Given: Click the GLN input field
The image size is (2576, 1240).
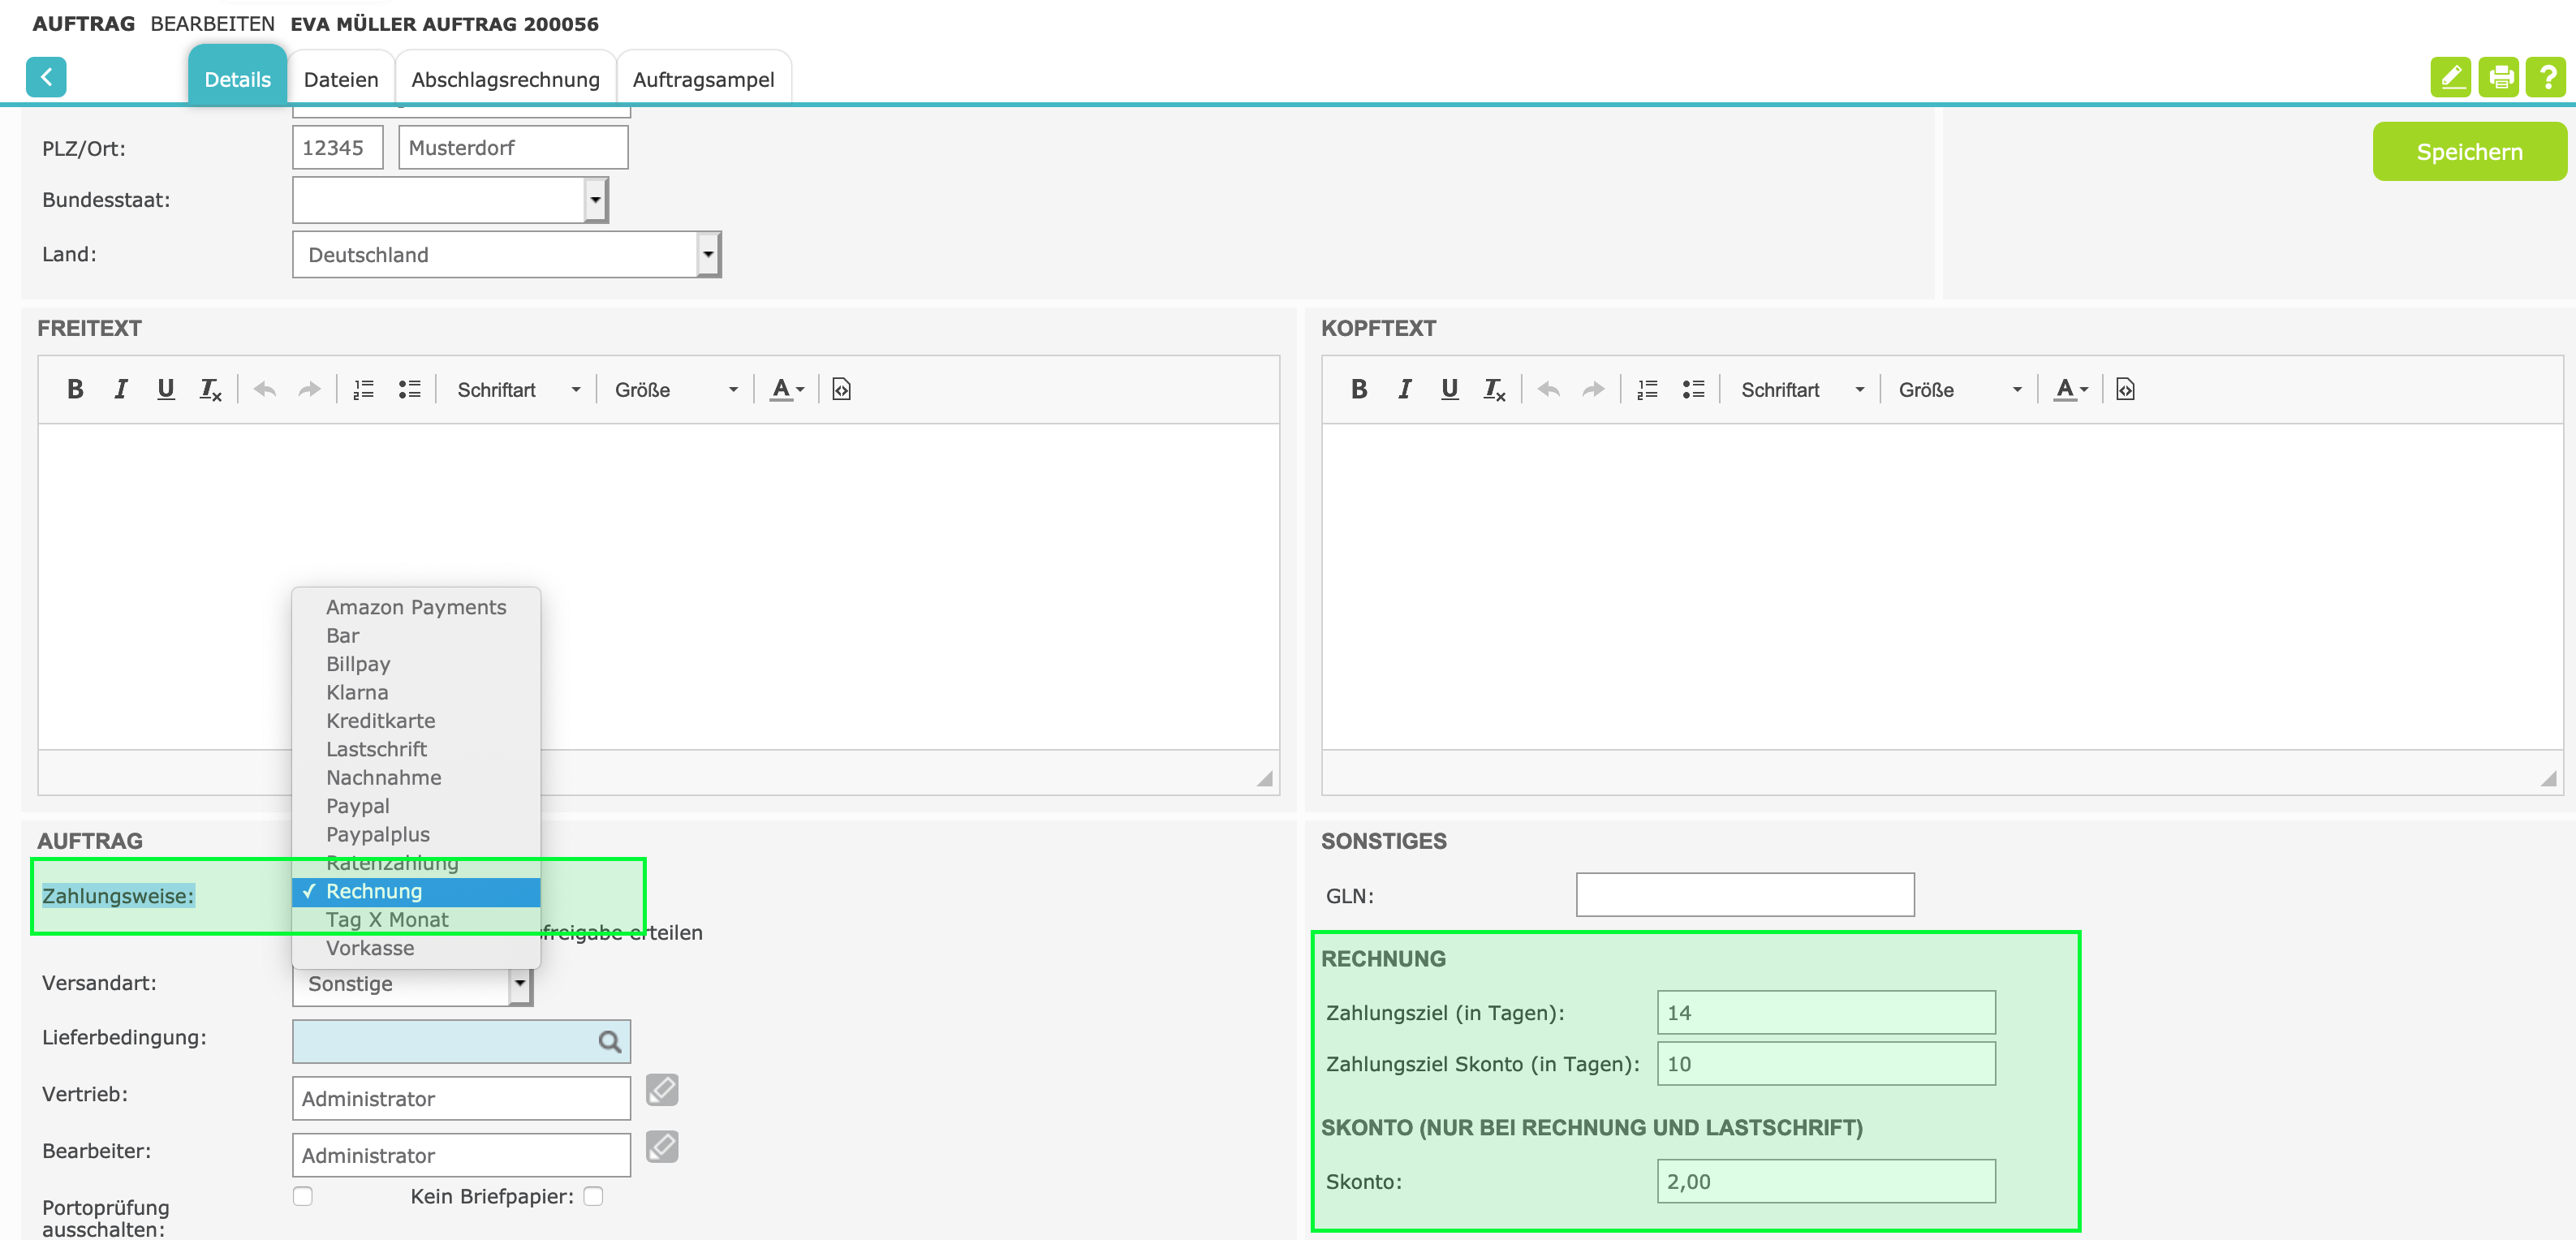Looking at the screenshot, I should (1745, 895).
